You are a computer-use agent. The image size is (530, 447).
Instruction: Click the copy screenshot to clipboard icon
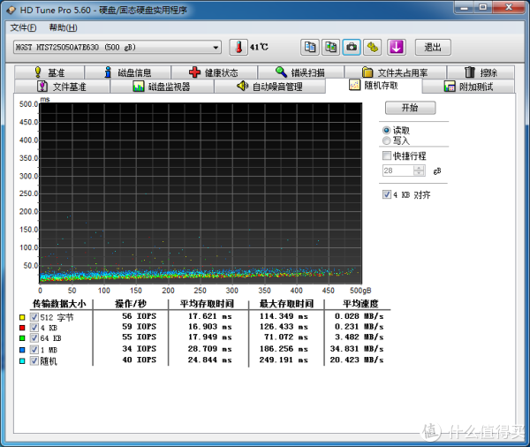pos(330,47)
